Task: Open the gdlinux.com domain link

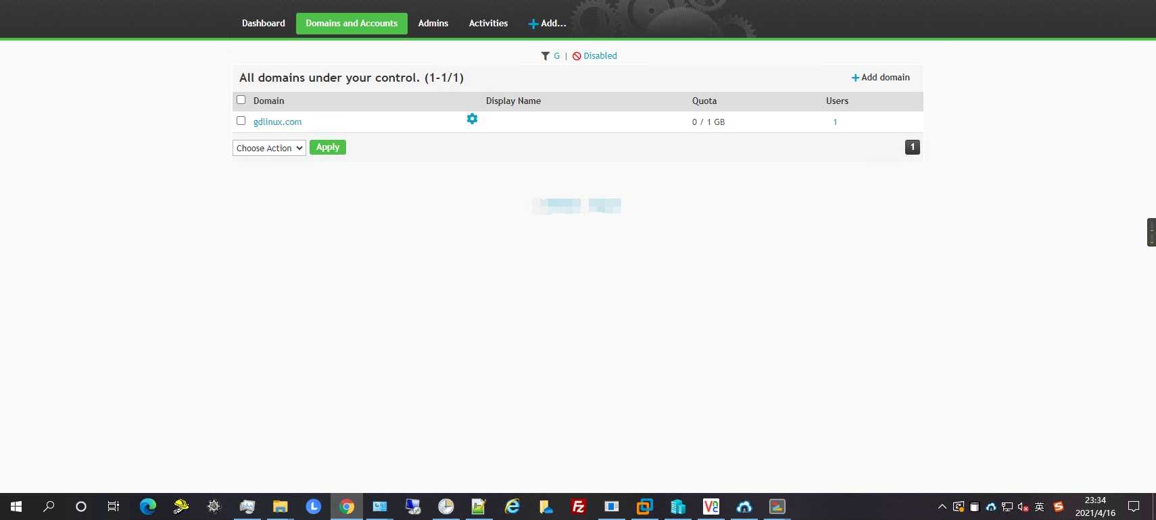Action: pyautogui.click(x=277, y=122)
